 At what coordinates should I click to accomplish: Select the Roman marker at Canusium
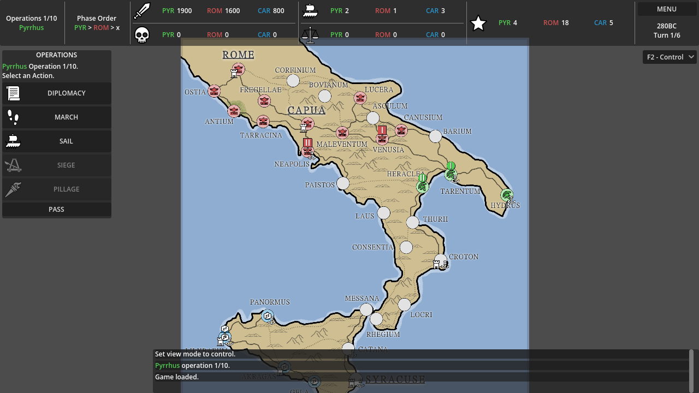coord(401,130)
